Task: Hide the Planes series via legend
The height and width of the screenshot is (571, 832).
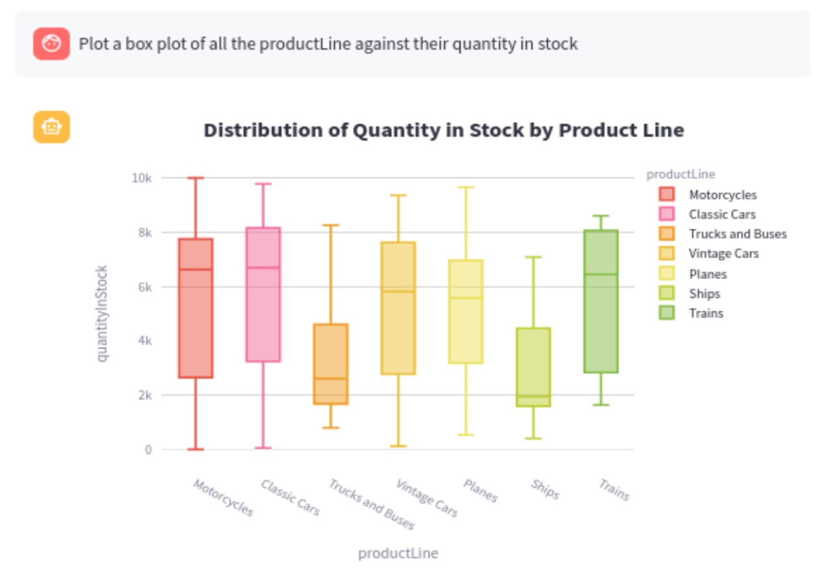Action: coord(667,274)
